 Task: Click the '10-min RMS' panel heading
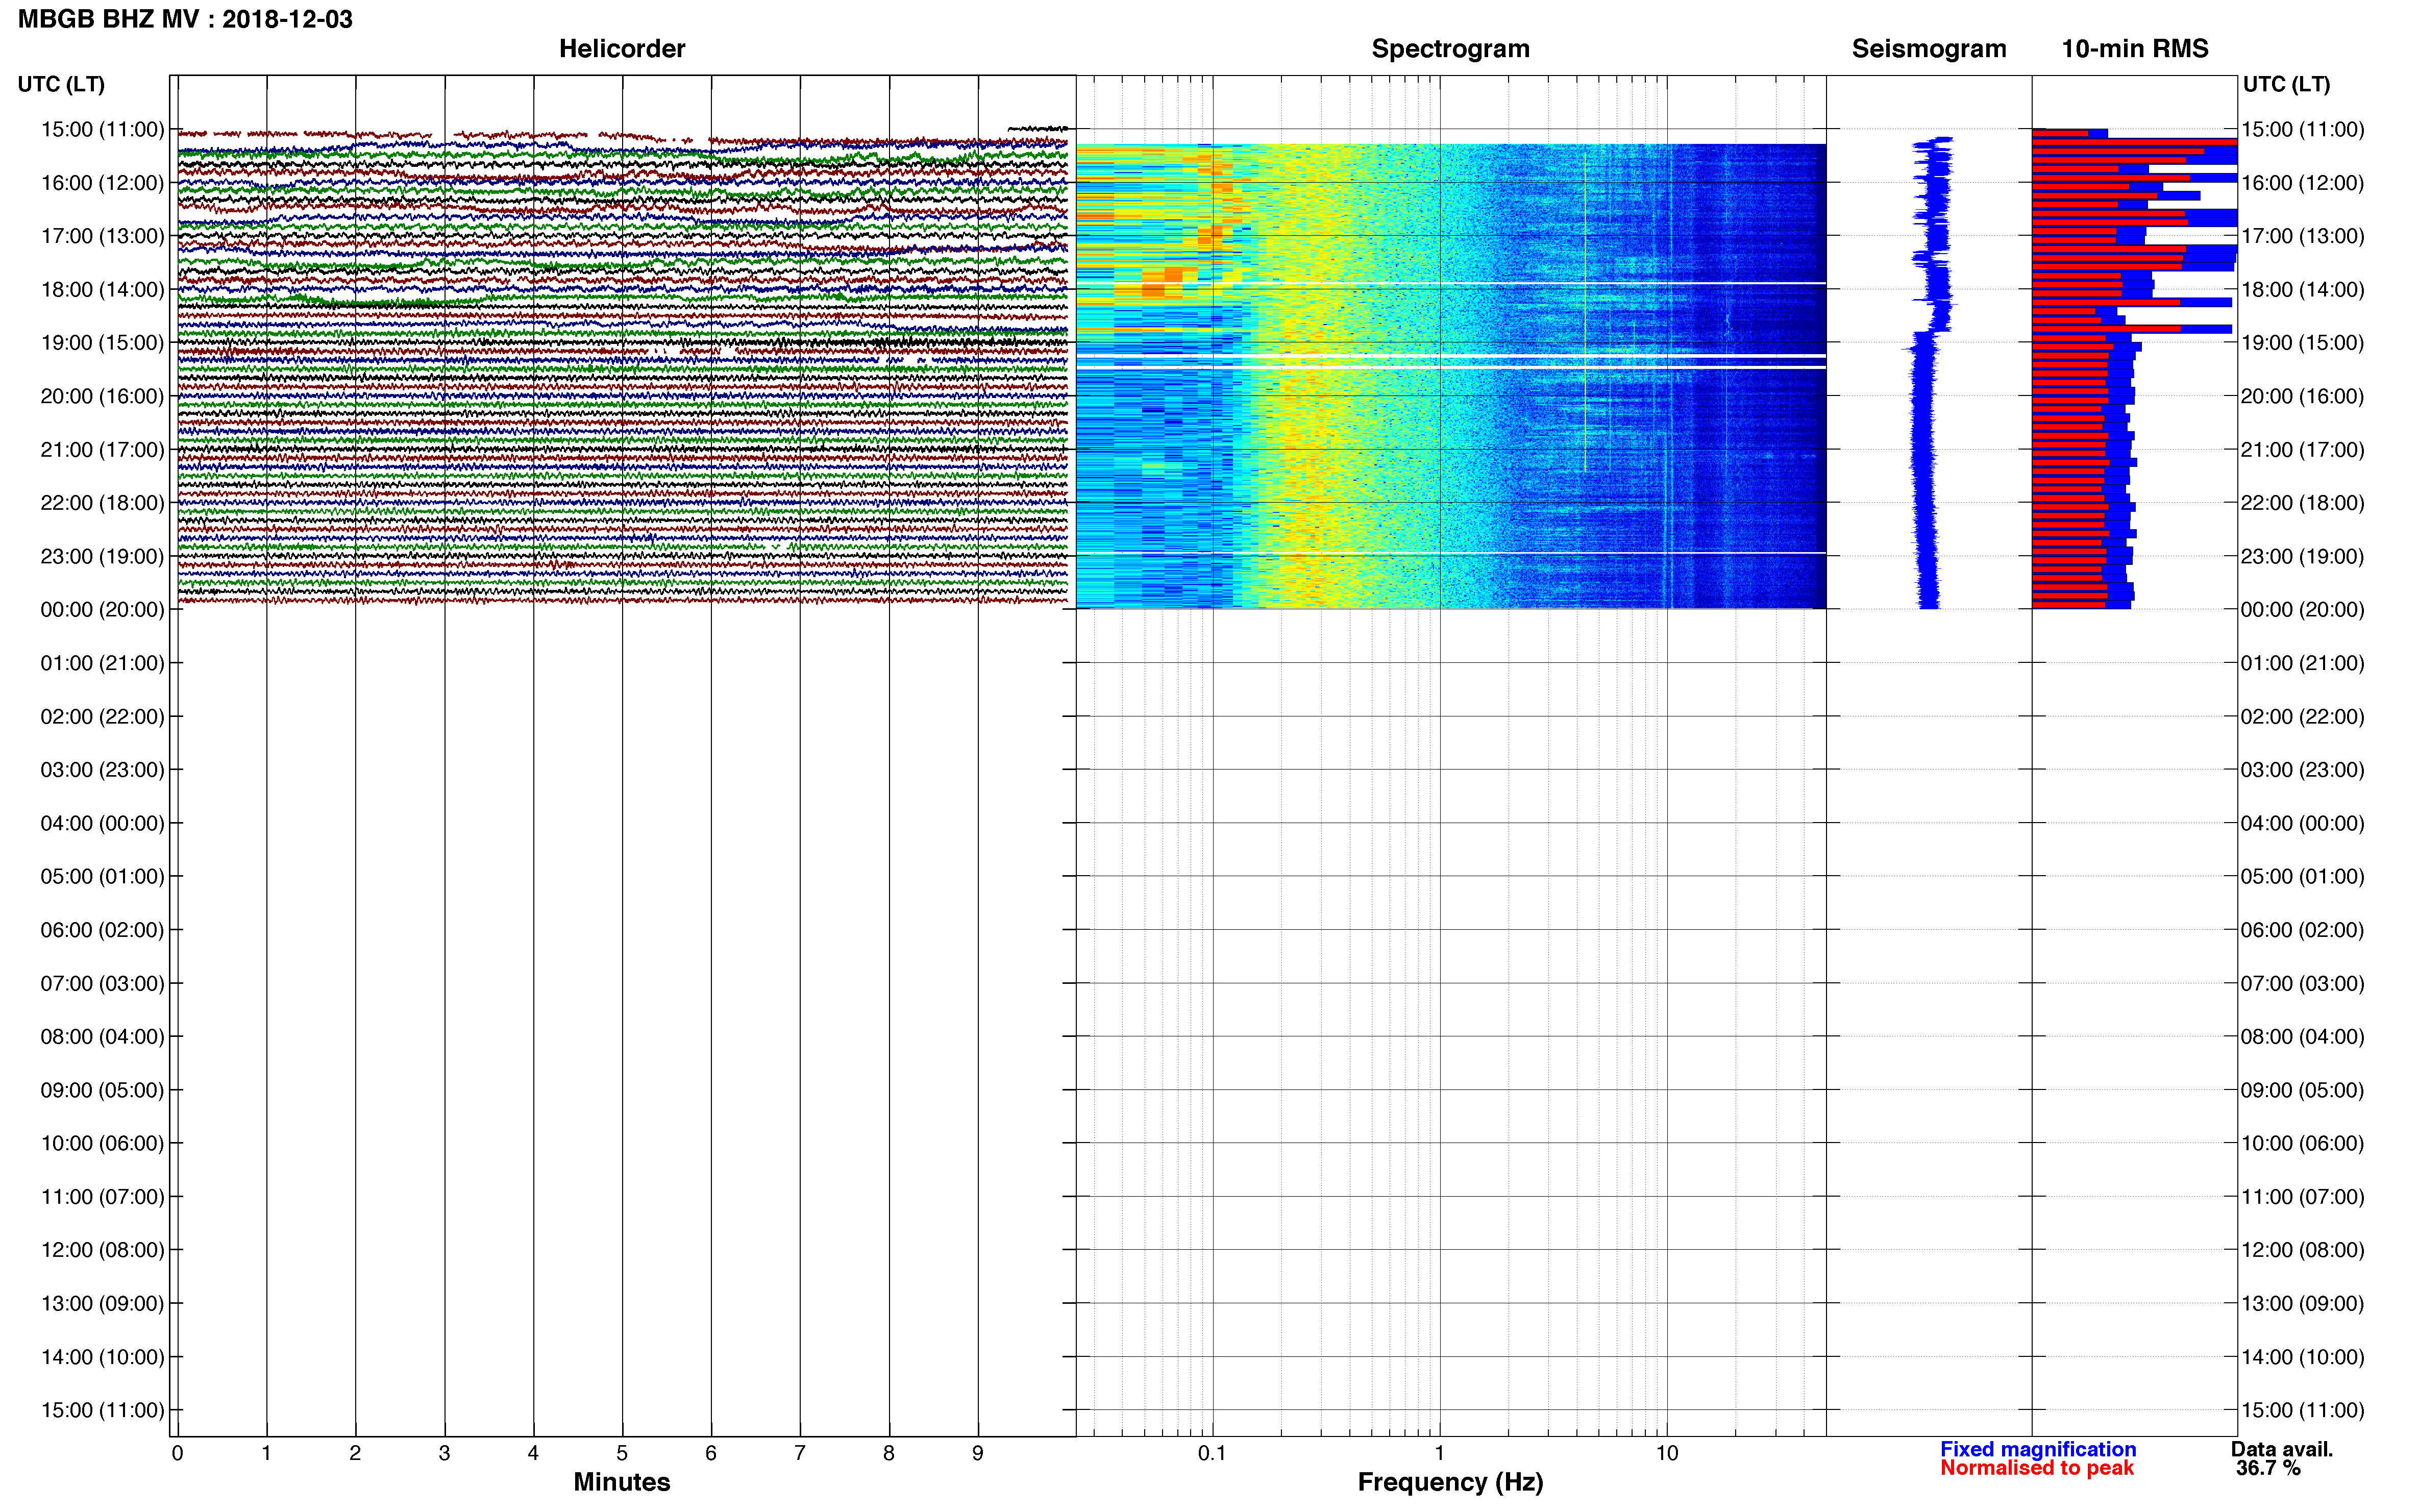point(2135,49)
